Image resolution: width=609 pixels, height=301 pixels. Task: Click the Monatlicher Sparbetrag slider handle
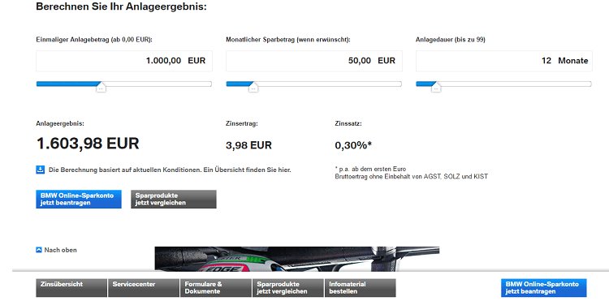[253, 87]
